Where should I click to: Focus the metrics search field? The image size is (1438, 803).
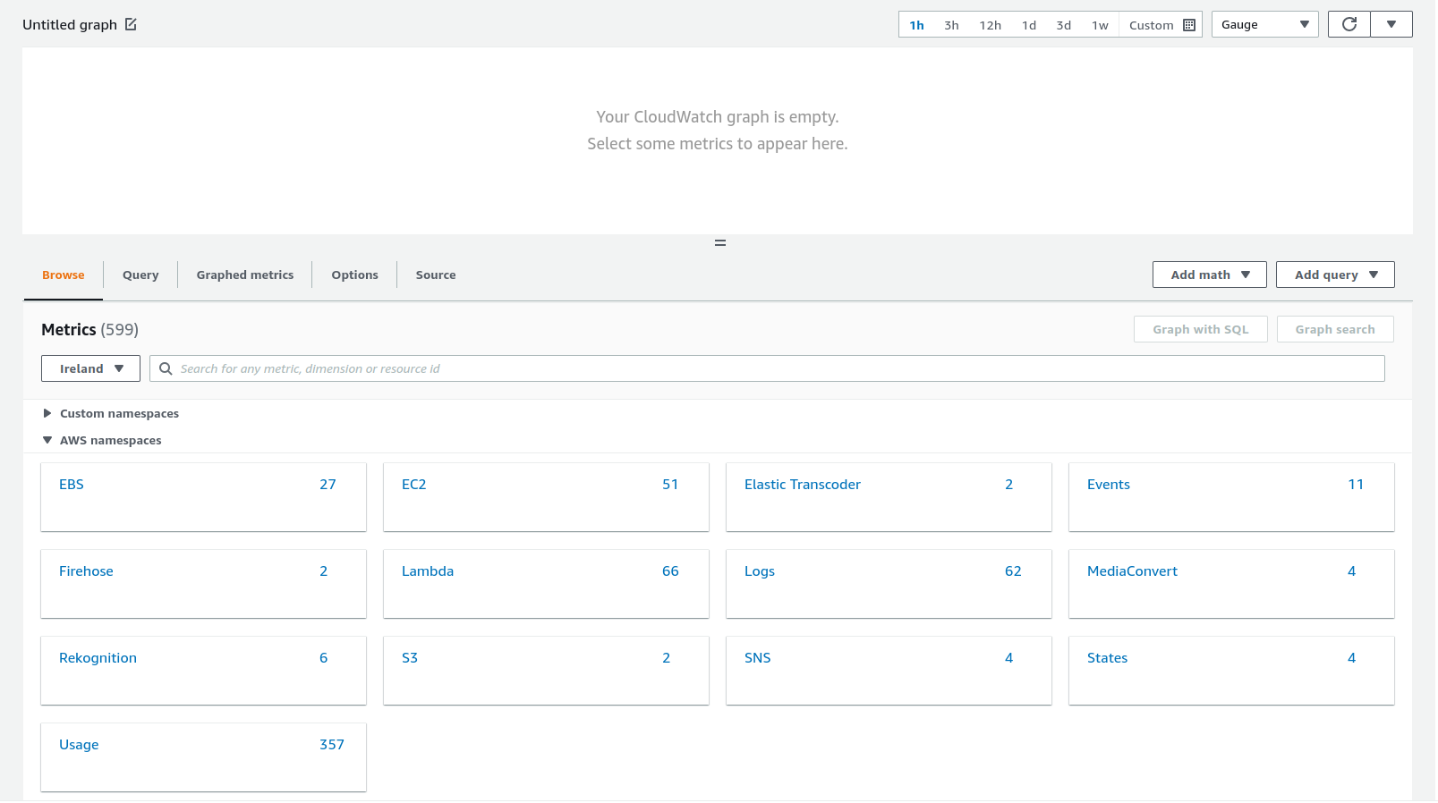(779, 368)
